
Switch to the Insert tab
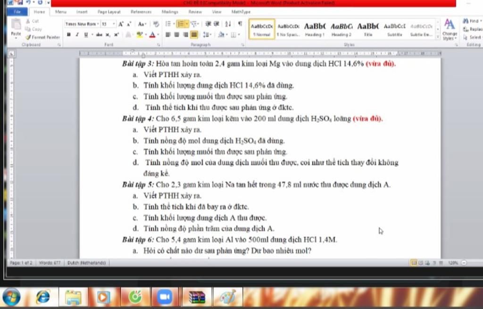tap(82, 12)
